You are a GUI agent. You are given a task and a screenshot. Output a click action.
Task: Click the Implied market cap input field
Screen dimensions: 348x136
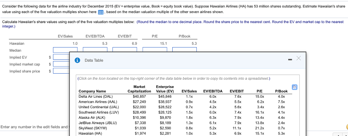(61, 64)
